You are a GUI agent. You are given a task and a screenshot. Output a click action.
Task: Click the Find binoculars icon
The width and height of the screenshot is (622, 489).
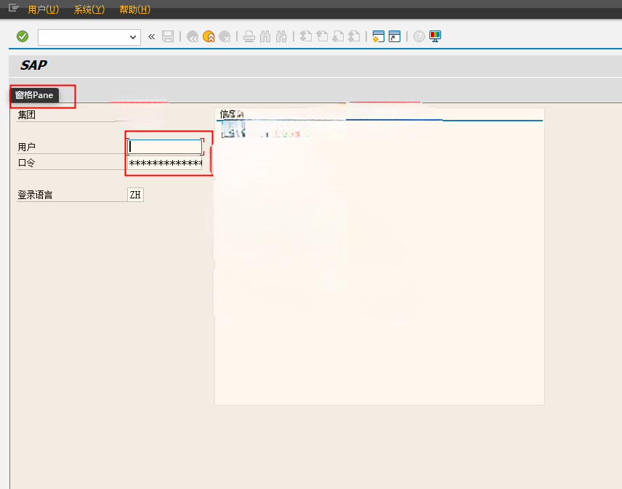pyautogui.click(x=265, y=36)
